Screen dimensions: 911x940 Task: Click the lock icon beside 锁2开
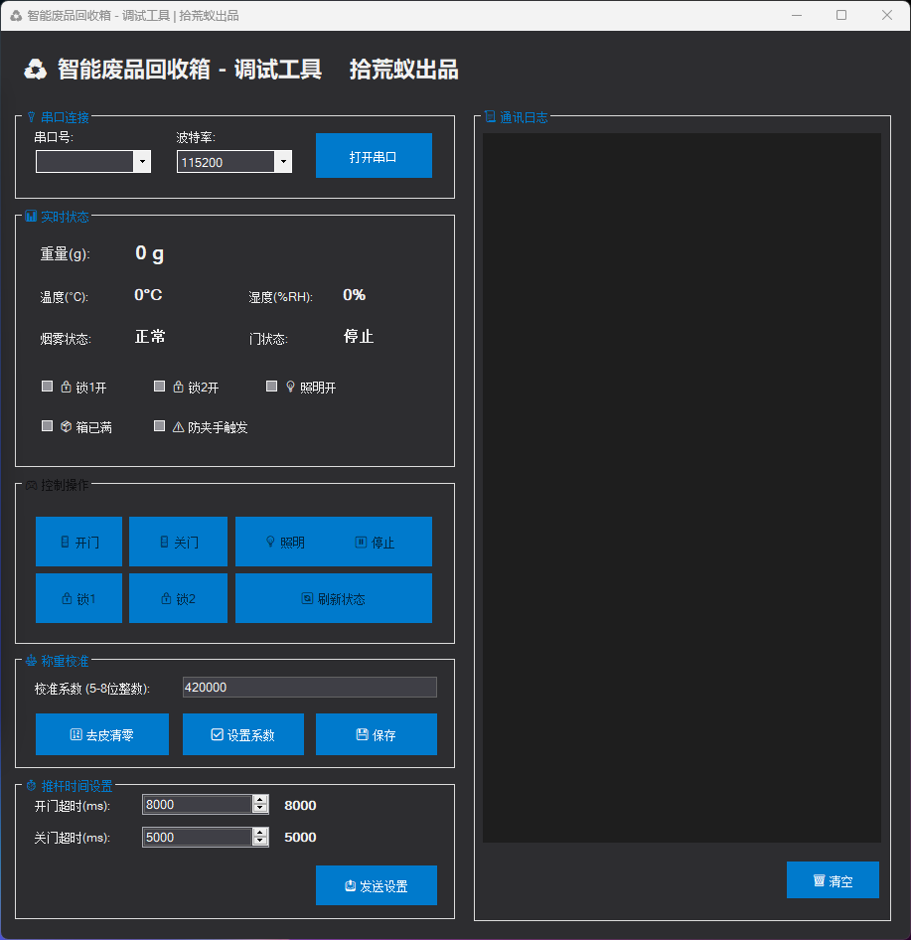coord(178,387)
